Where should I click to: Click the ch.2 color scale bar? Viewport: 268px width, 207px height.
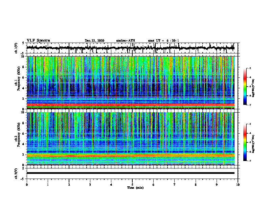pyautogui.click(x=245, y=142)
